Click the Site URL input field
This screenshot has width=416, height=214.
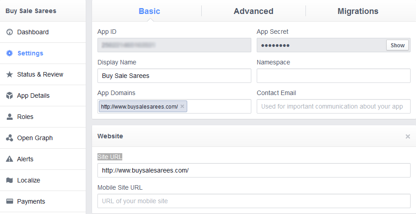[x=254, y=170]
